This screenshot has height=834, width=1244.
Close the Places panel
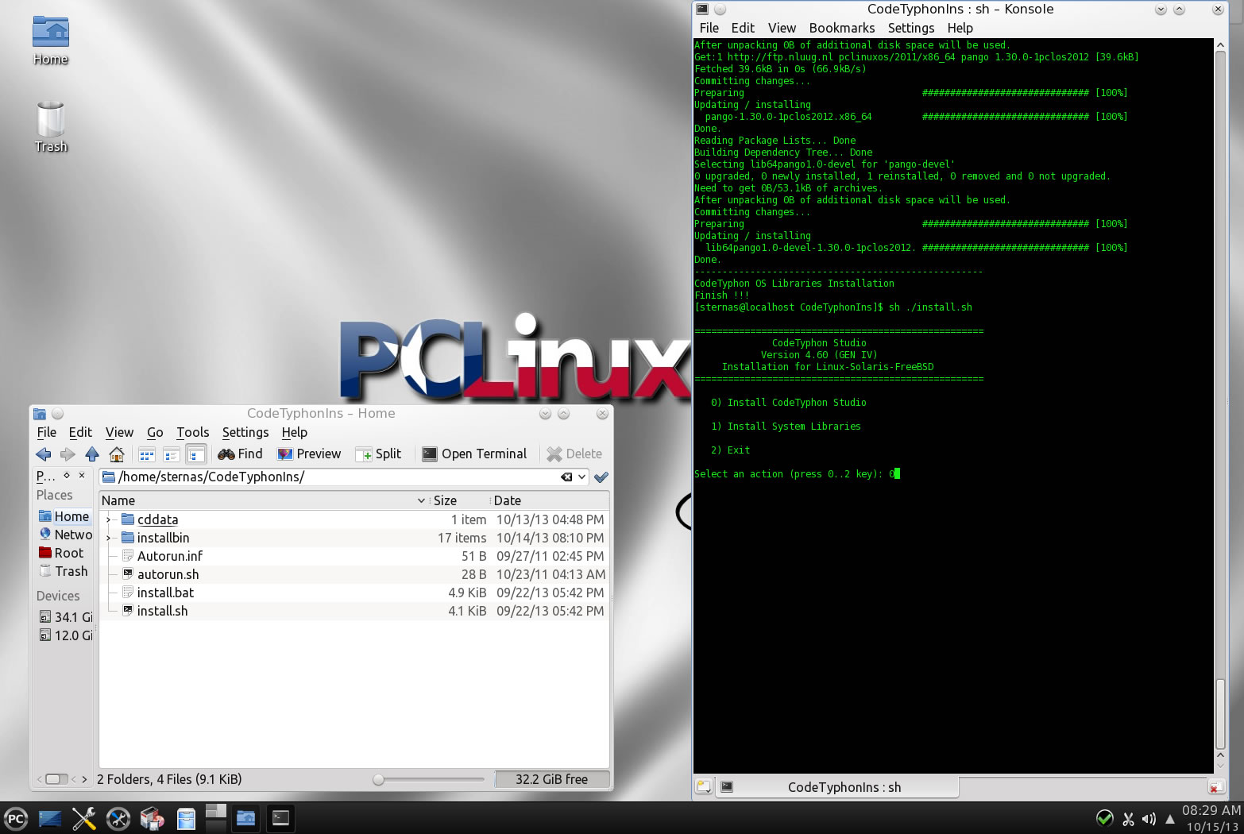click(x=82, y=475)
